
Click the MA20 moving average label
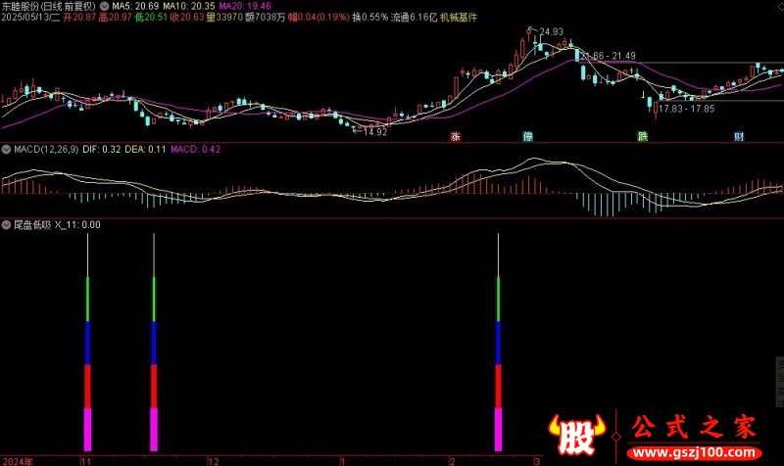point(245,6)
